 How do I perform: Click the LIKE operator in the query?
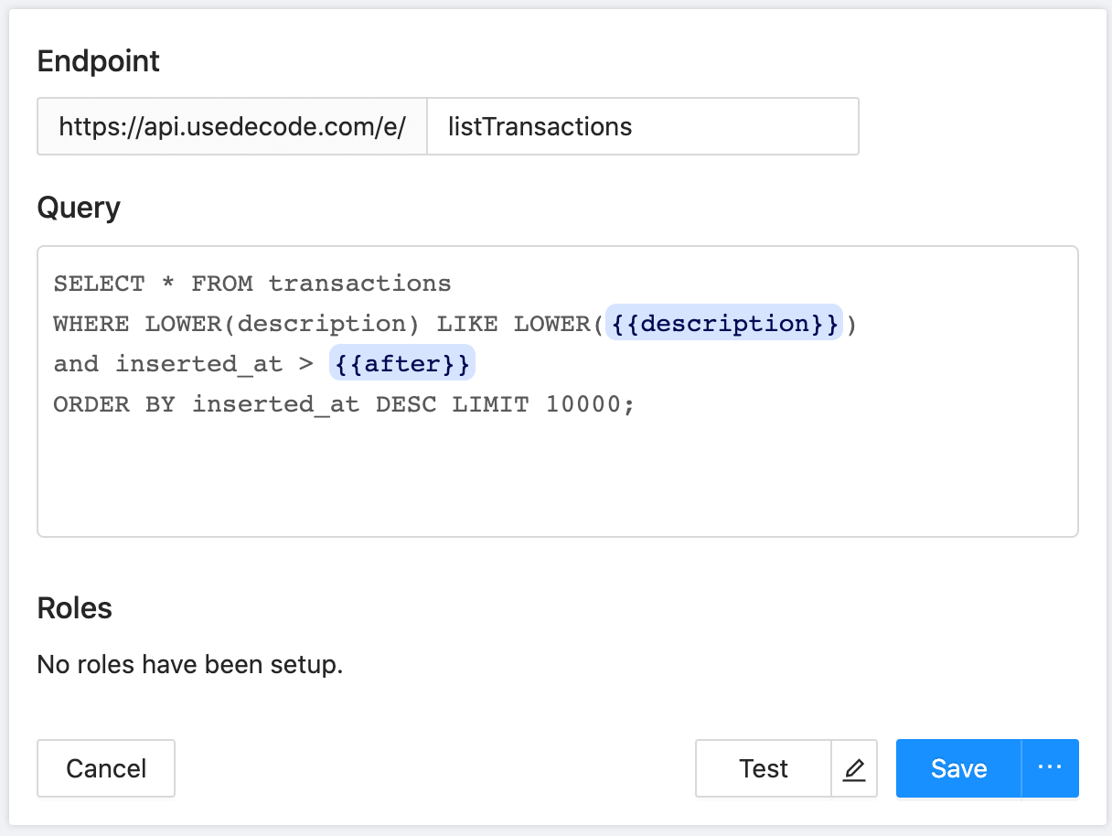coord(467,324)
